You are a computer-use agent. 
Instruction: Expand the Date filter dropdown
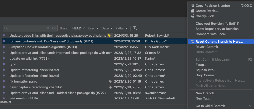(x=107, y=28)
